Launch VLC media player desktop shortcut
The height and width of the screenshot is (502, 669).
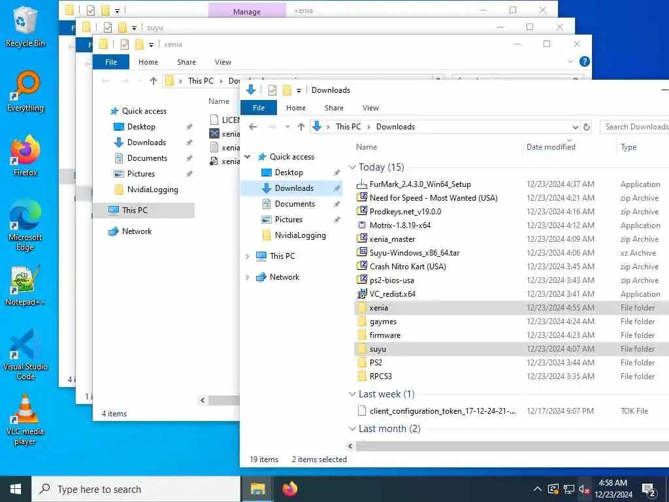[x=25, y=420]
